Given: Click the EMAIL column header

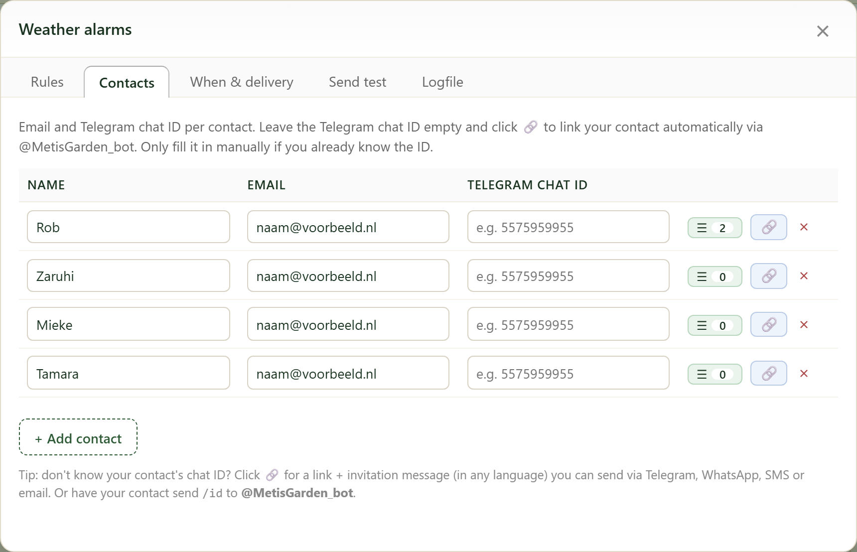Looking at the screenshot, I should pyautogui.click(x=267, y=185).
